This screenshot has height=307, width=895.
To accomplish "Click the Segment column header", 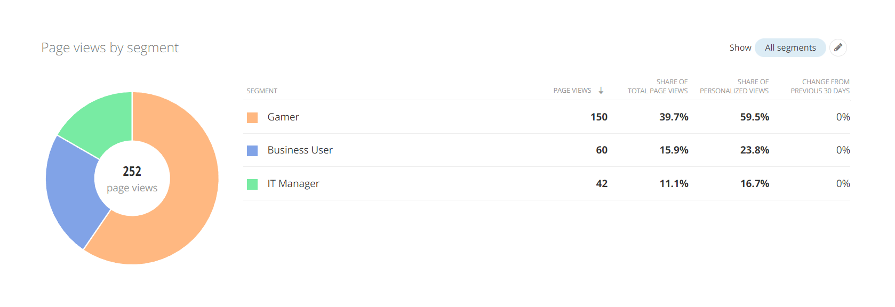I will 262,91.
